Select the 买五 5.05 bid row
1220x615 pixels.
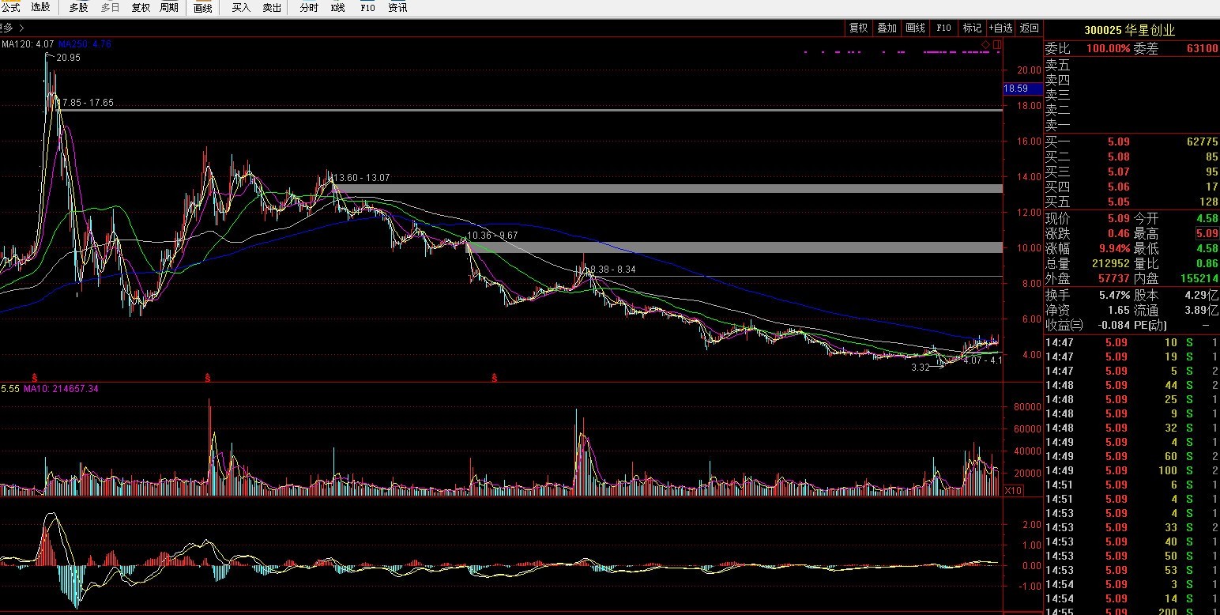(1132, 202)
